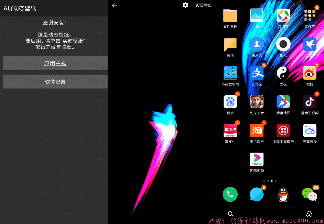This screenshot has height=224, width=324.
Task: Open QQ from the dock
Action: [x=283, y=194]
